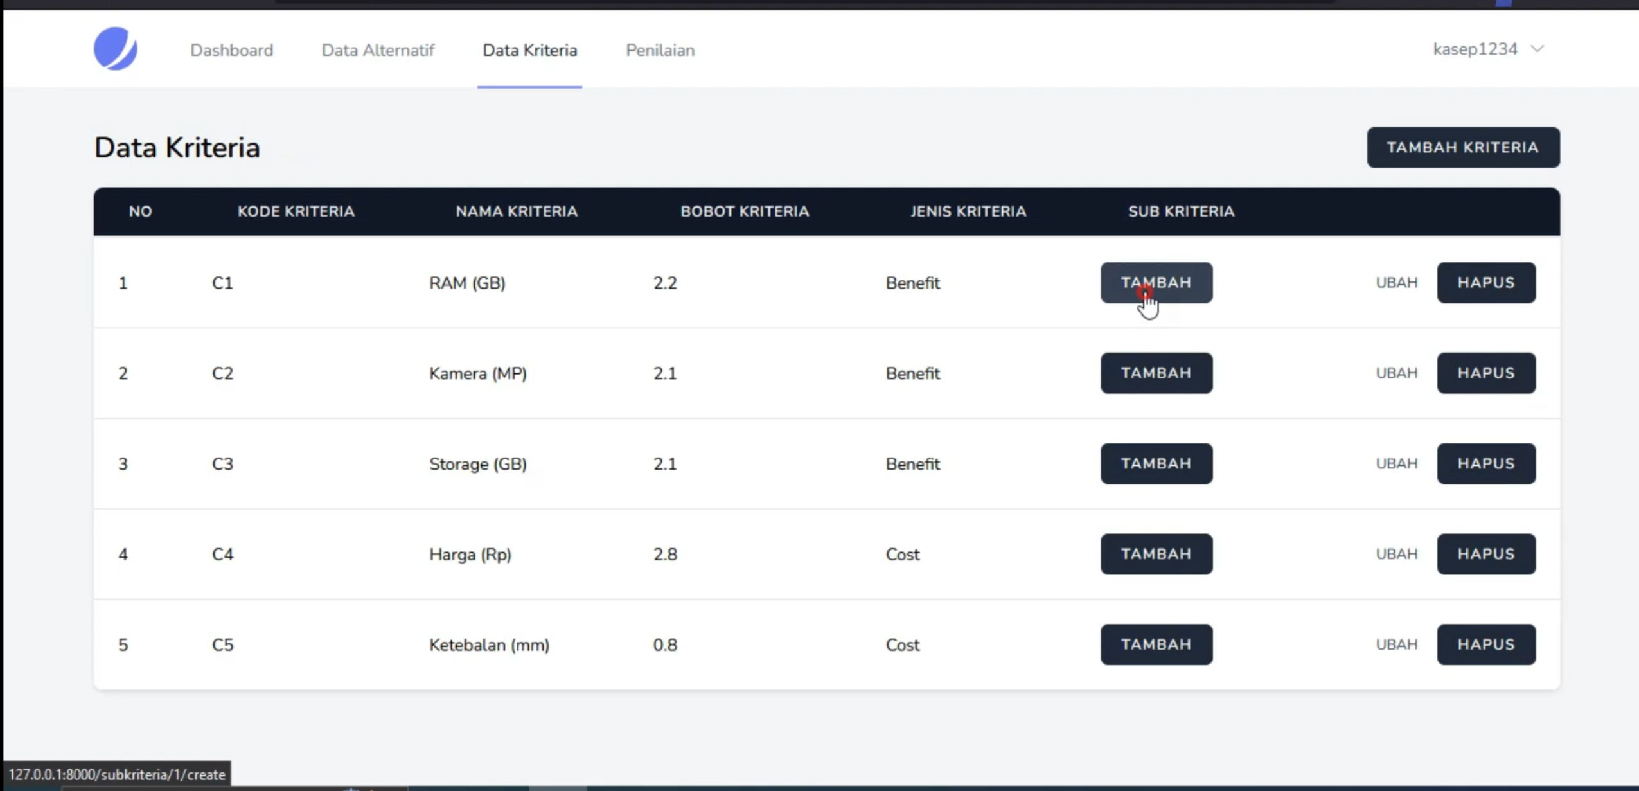Viewport: 1639px width, 791px height.
Task: Click Ubah for the C1 row
Action: pyautogui.click(x=1396, y=283)
